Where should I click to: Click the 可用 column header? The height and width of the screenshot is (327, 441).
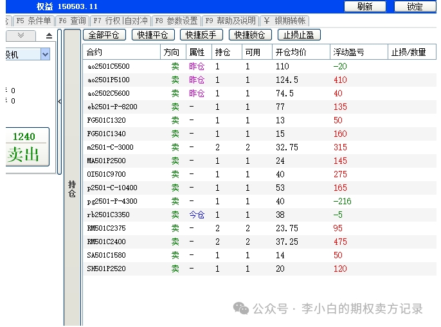pyautogui.click(x=257, y=52)
